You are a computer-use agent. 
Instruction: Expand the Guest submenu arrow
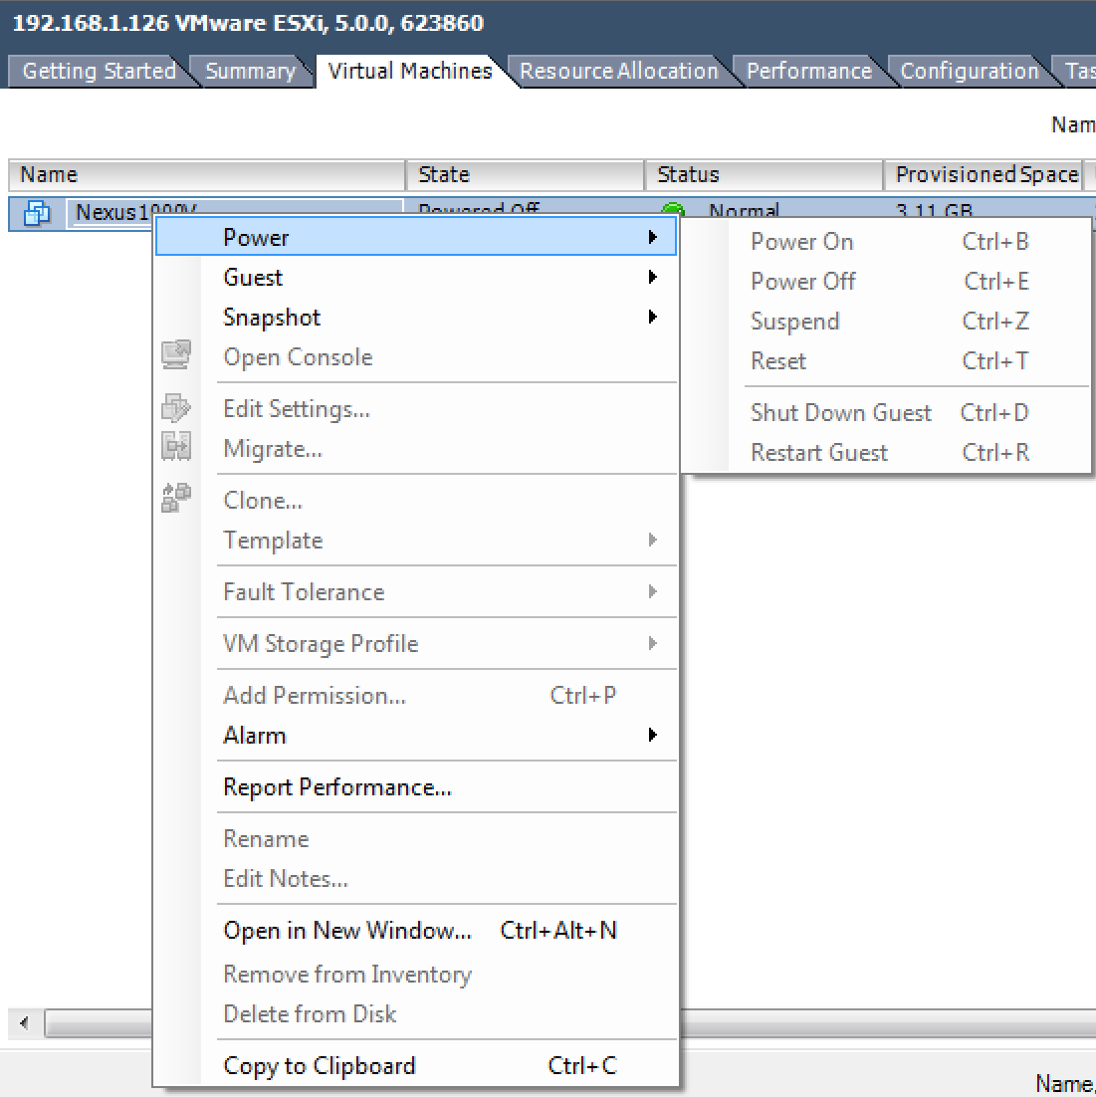click(x=653, y=277)
